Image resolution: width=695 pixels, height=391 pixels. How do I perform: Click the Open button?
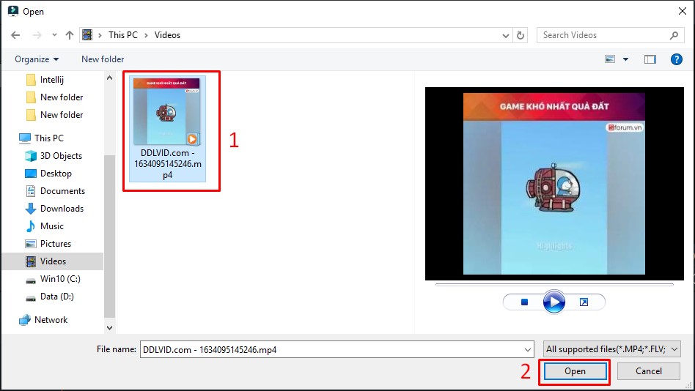575,371
